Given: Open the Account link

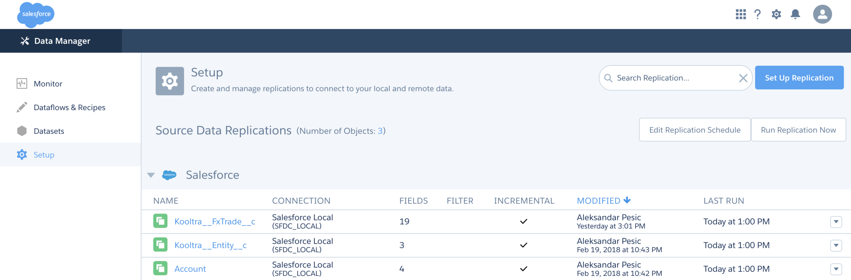Looking at the screenshot, I should pyautogui.click(x=190, y=269).
